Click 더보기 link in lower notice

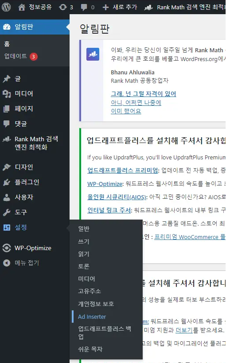pyautogui.click(x=184, y=330)
